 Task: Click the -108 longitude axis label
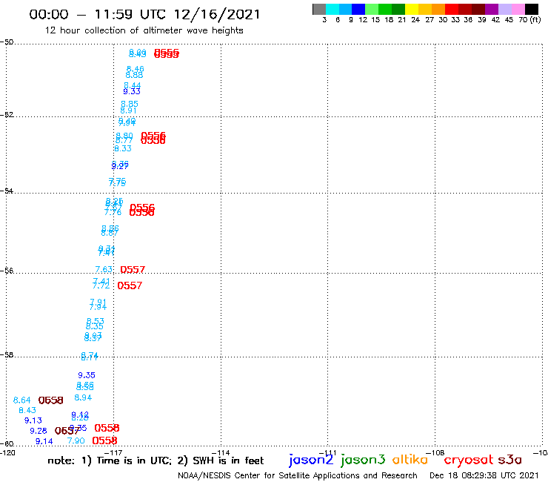point(435,452)
